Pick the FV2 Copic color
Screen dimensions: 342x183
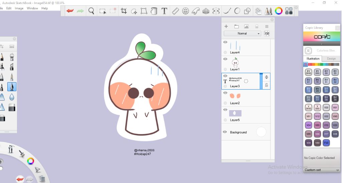pyautogui.click(x=326, y=143)
